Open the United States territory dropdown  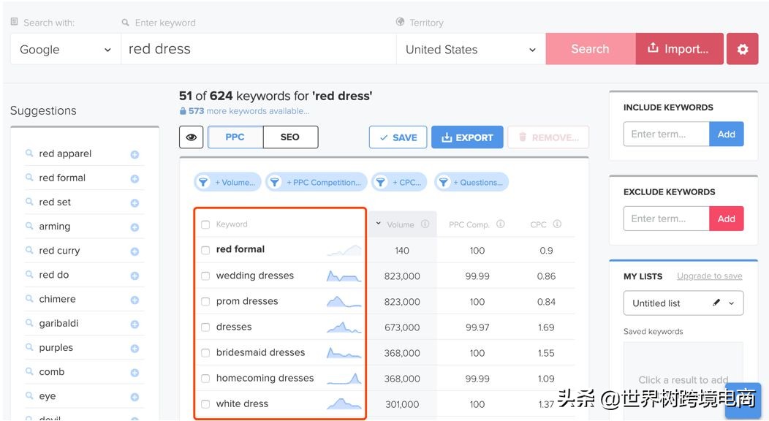point(470,49)
